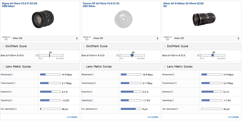The width and height of the screenshot is (242, 121).
Task: Click the Nikkor DxOMark score scale showing 28
Action: 213,56
